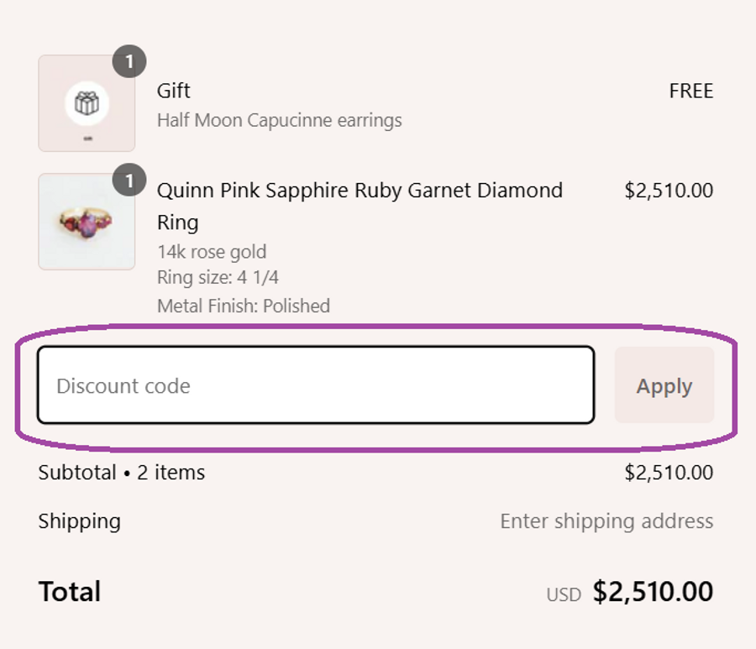Click the 14k rose gold variant text
The image size is (756, 649).
point(212,252)
